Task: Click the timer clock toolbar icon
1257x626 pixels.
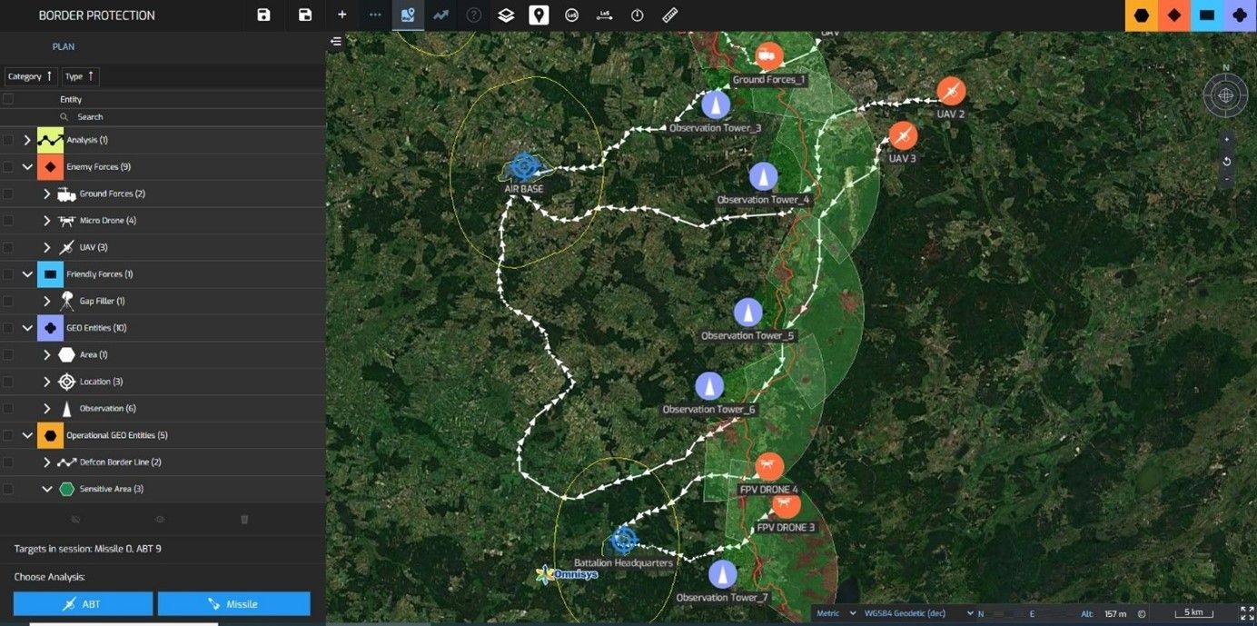Action: 637,15
